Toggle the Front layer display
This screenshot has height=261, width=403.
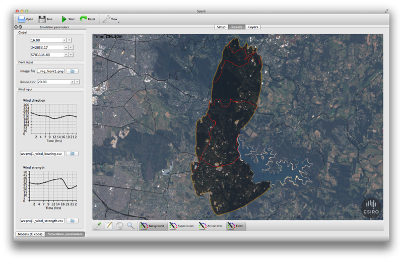coord(236,226)
